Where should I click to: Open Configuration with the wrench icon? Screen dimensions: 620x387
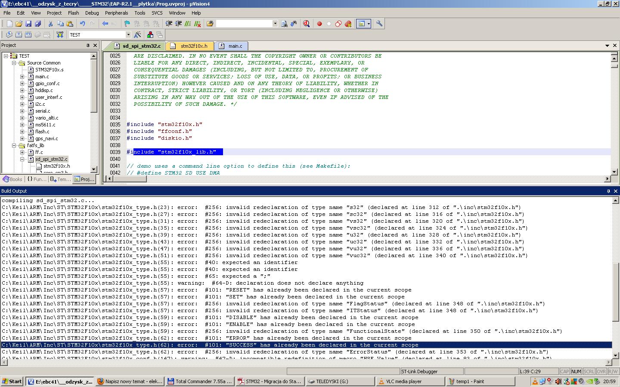(379, 24)
